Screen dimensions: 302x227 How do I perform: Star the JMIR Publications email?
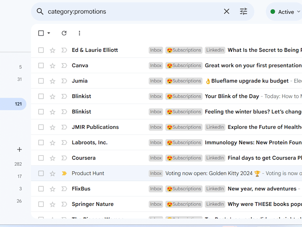click(52, 127)
